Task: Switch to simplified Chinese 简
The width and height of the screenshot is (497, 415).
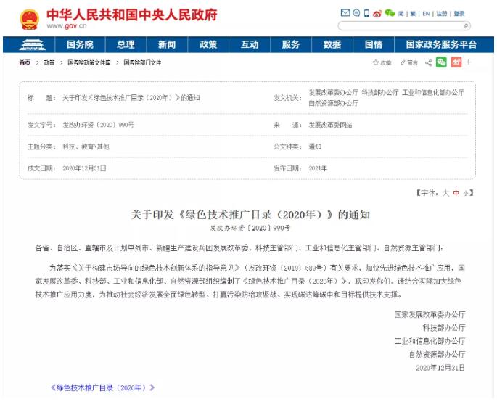Action: point(401,14)
